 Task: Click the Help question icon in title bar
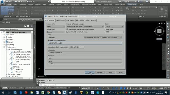click(147, 2)
